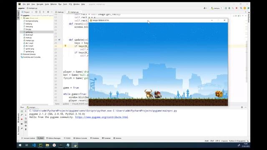Open the VCS menu
The height and width of the screenshot is (150, 267).
click(x=71, y=4)
